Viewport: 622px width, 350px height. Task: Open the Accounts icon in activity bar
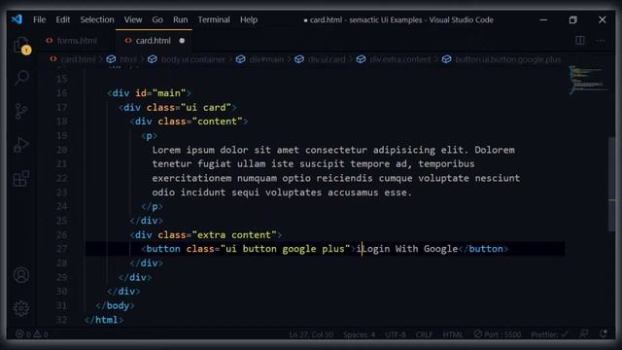click(x=21, y=274)
